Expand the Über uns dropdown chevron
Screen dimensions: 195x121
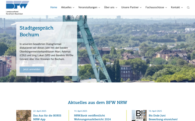(x=116, y=7)
